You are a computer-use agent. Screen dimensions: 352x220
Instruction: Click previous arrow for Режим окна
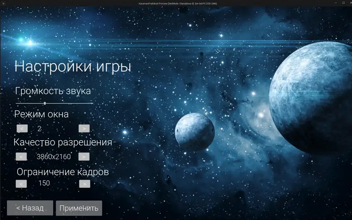tap(22, 129)
